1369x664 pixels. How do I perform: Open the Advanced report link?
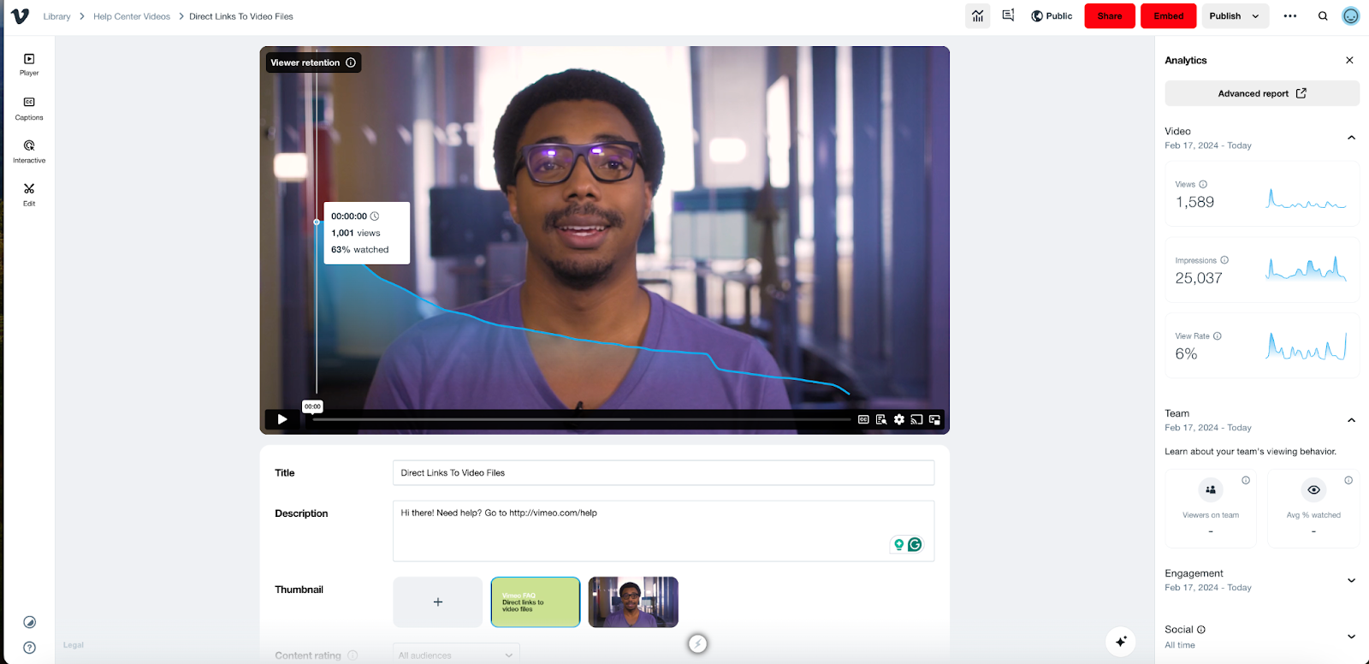click(1261, 93)
